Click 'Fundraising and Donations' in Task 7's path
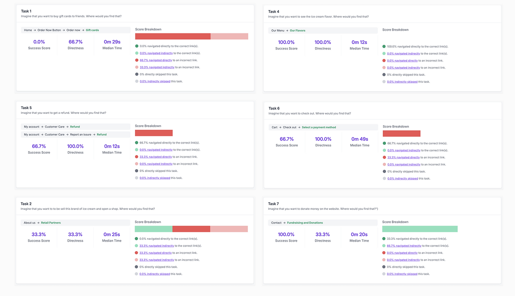515x296 pixels. click(x=305, y=222)
